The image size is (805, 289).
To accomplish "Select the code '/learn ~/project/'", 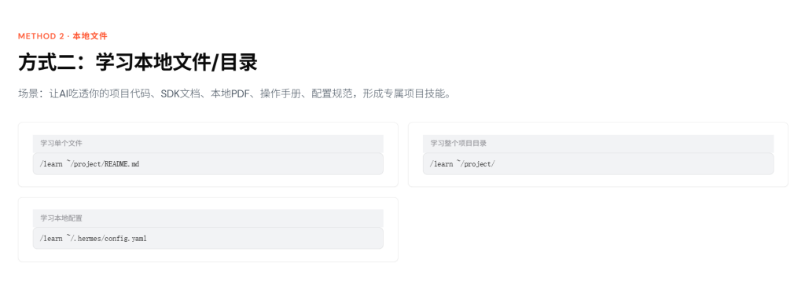I will [x=462, y=164].
